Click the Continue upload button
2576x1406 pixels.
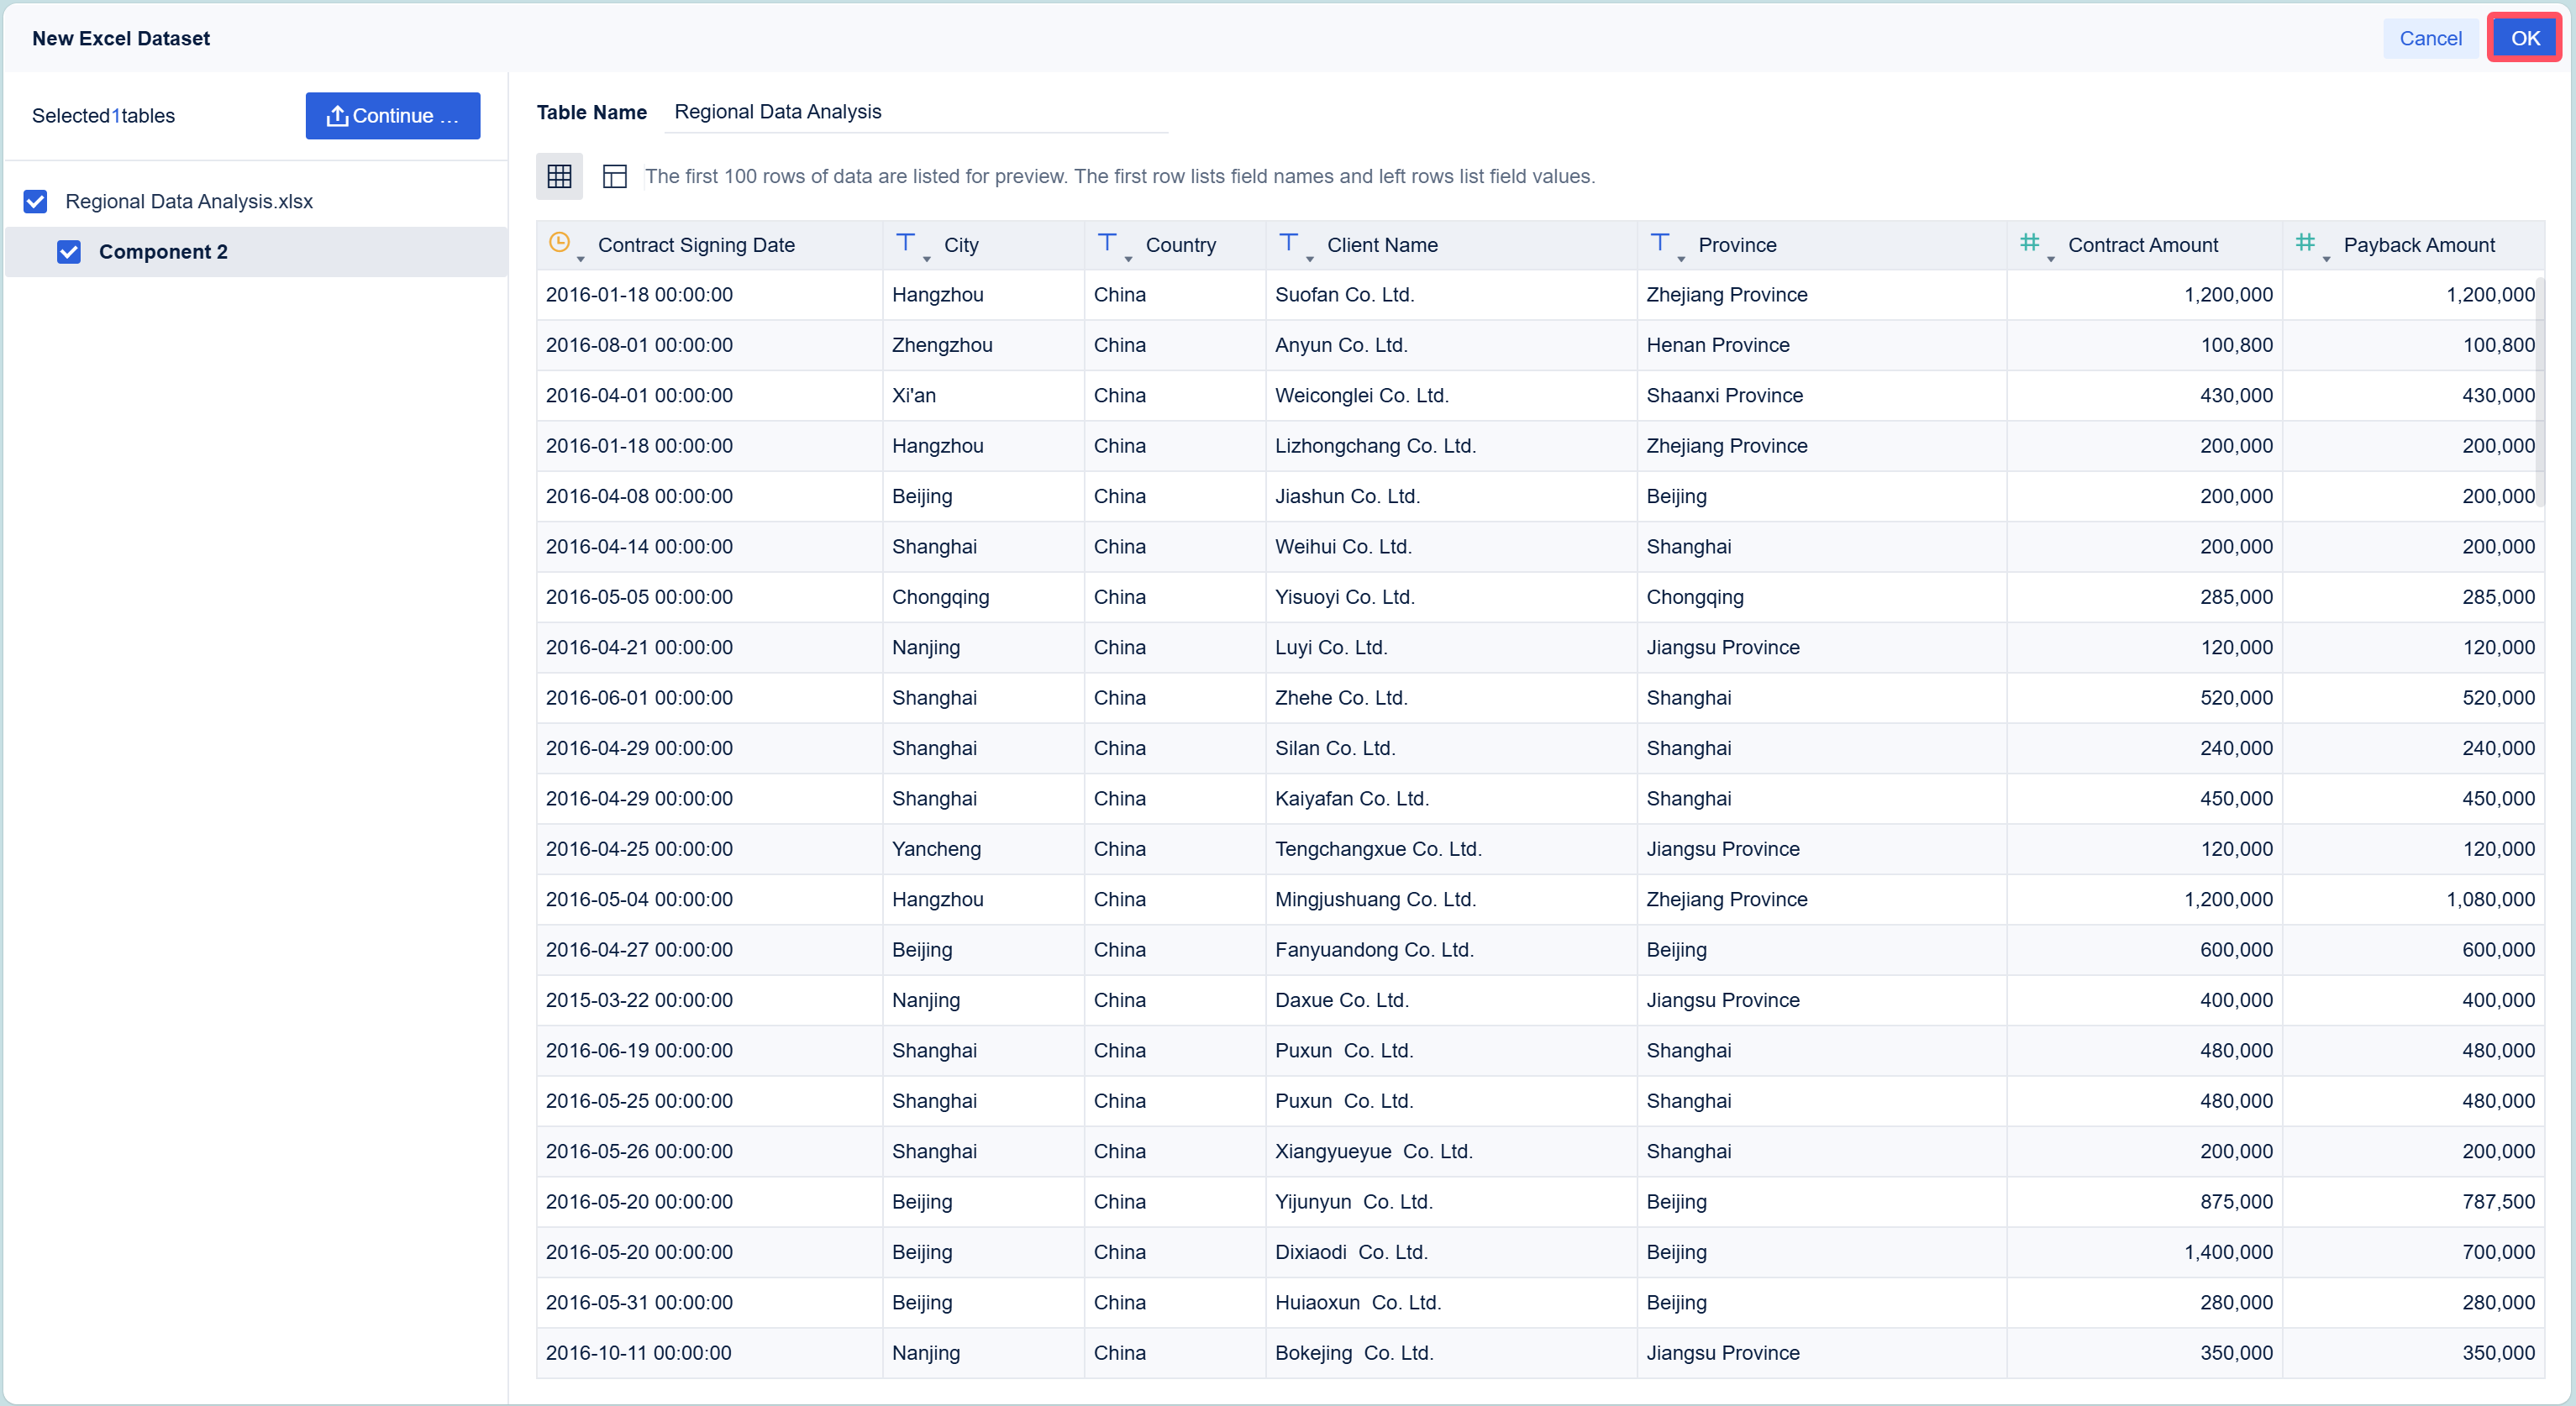tap(393, 116)
